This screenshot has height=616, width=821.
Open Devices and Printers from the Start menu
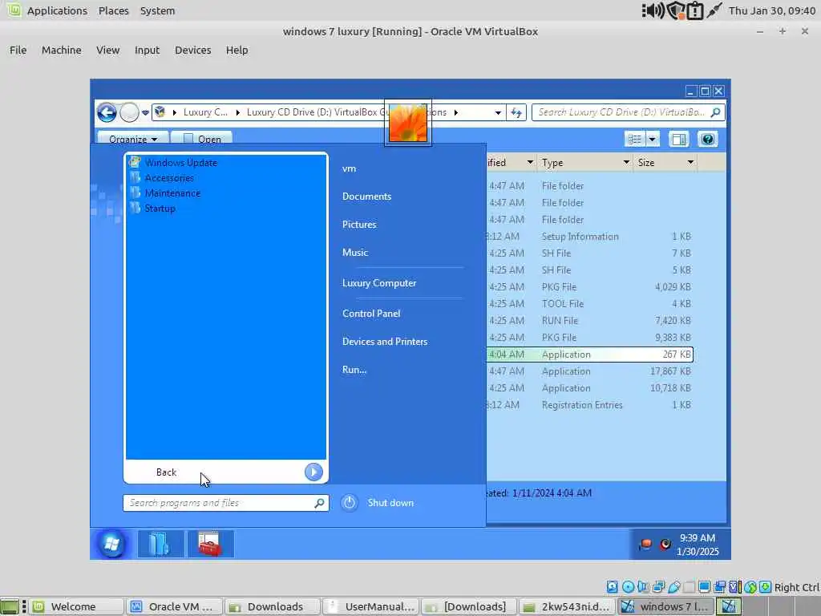click(385, 342)
